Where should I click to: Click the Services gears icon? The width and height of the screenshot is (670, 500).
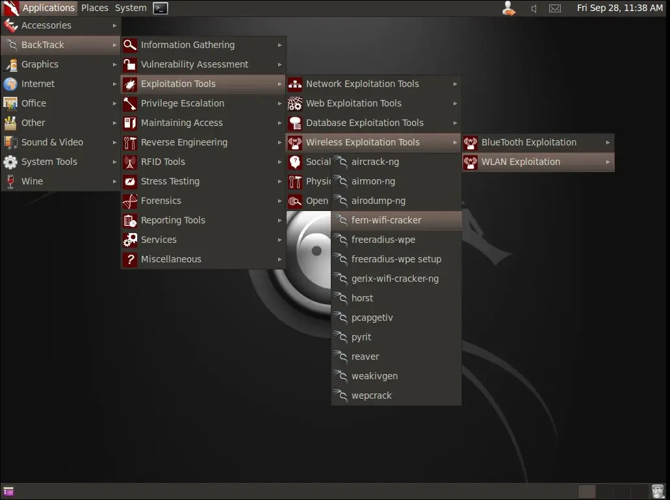coord(130,240)
